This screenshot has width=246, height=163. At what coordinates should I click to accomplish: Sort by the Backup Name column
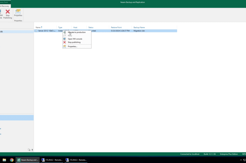[139, 27]
